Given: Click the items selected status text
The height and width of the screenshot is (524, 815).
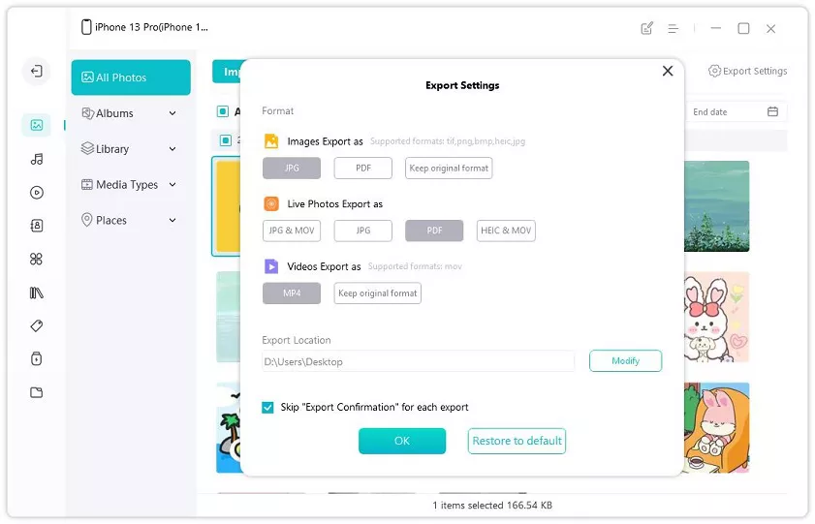Looking at the screenshot, I should (492, 506).
